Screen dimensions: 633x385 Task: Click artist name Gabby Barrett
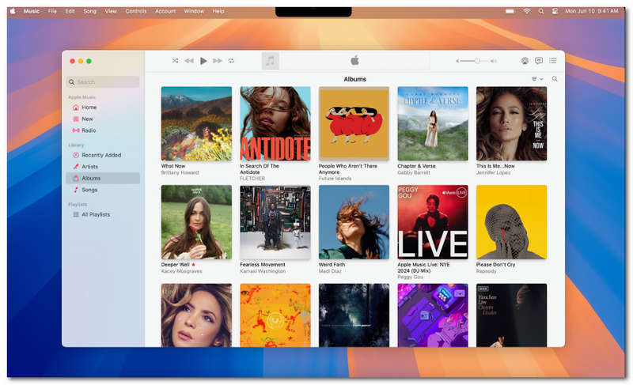click(x=414, y=172)
